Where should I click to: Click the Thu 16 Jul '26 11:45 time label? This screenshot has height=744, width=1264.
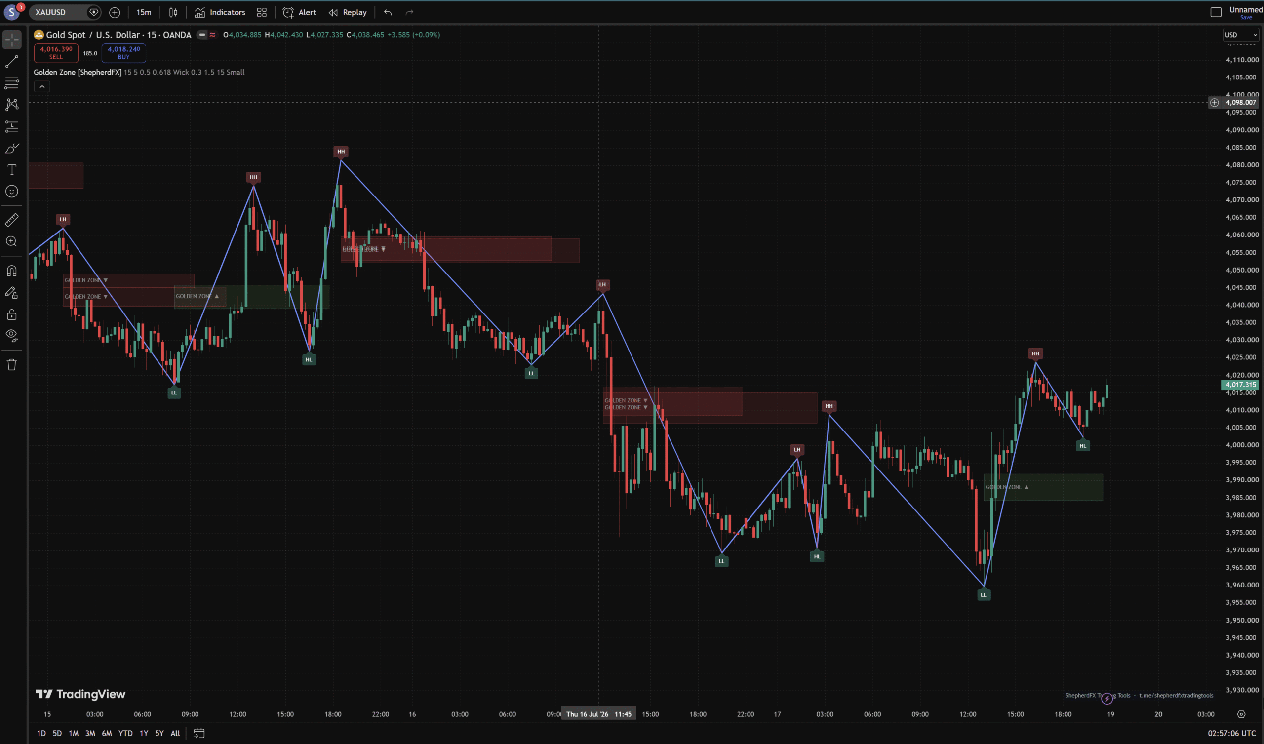[x=599, y=714]
